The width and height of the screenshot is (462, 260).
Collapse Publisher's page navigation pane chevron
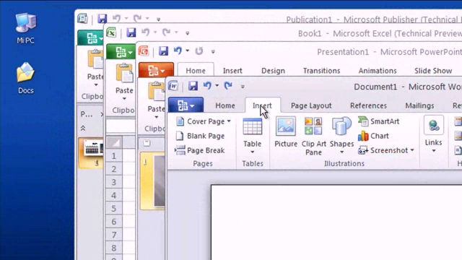click(x=83, y=129)
